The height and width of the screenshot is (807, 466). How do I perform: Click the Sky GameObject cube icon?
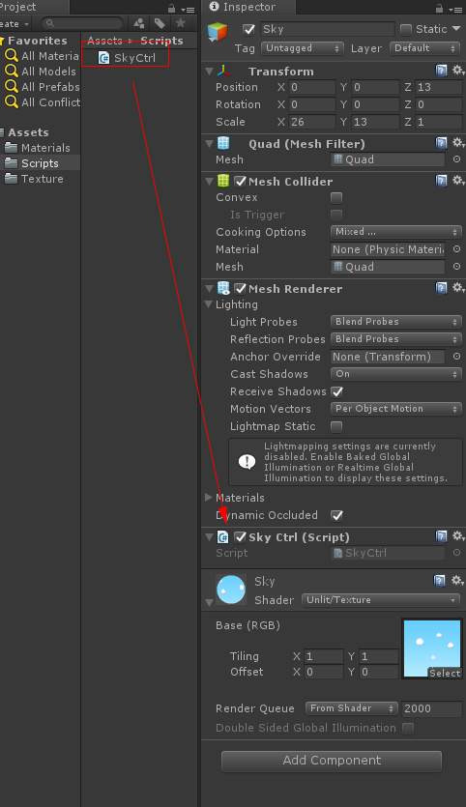218,32
